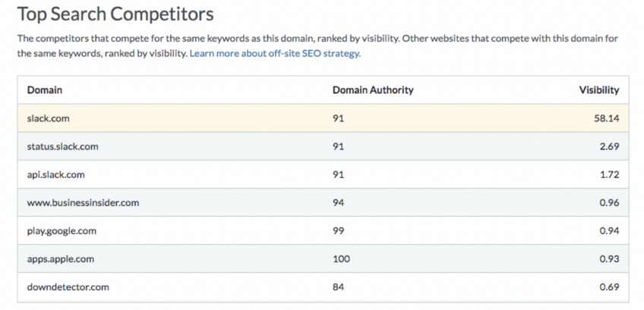The width and height of the screenshot is (644, 310).
Task: Click the Domain Authority column header
Action: tap(373, 89)
